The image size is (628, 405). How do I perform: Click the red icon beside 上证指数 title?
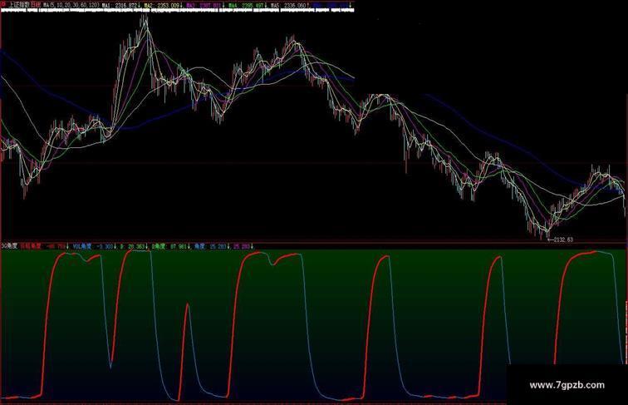[x=3, y=5]
